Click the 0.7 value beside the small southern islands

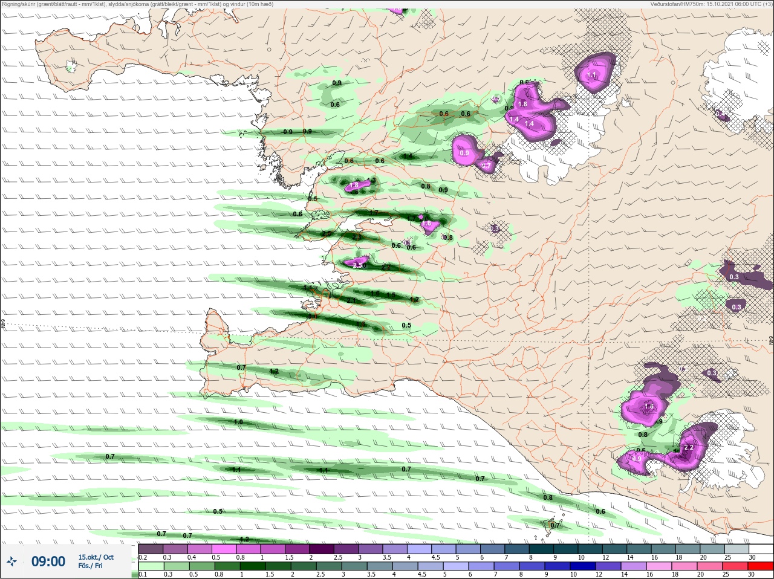(555, 525)
